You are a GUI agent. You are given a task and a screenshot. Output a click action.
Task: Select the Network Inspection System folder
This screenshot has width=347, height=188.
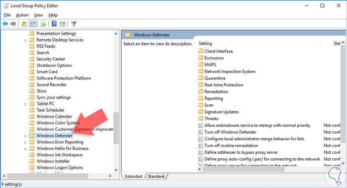point(230,71)
